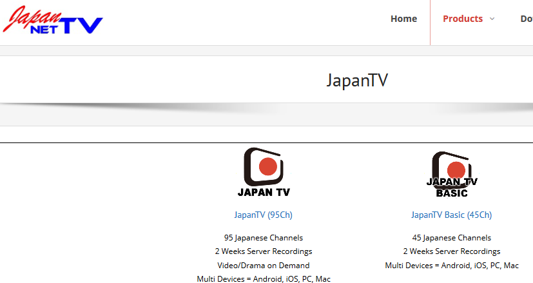Click 'Multi Devices' line under JapanTV (95Ch)
The image size is (533, 283).
coord(264,279)
